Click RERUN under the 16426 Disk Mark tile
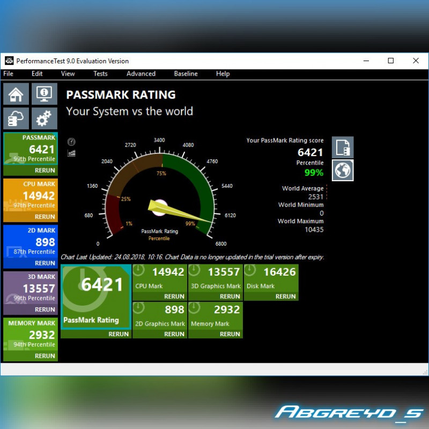The height and width of the screenshot is (429, 429). point(285,297)
